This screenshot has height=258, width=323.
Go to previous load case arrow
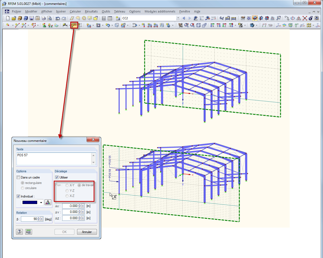point(184,18)
